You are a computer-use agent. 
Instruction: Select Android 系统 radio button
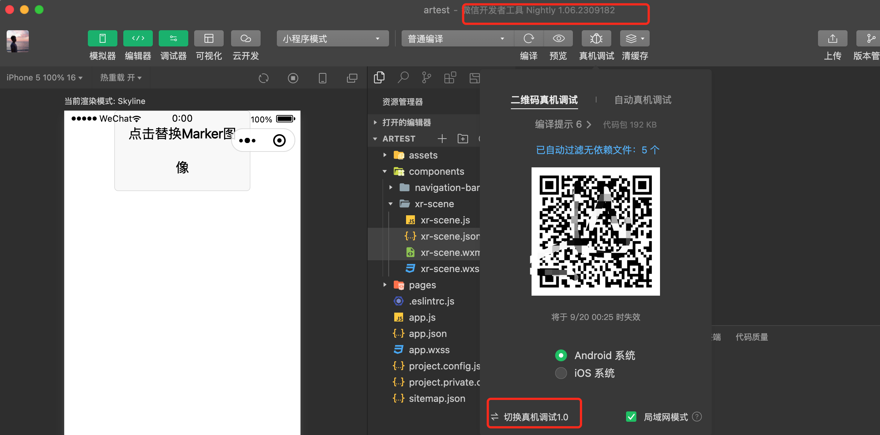pyautogui.click(x=561, y=355)
